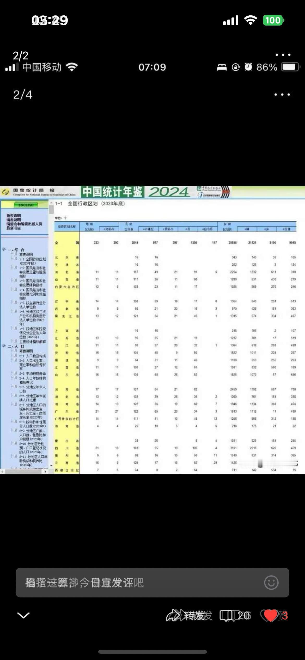Select 2-7 分地区人口的城乡构成
This screenshot has width=305, height=660.
click(x=33, y=411)
